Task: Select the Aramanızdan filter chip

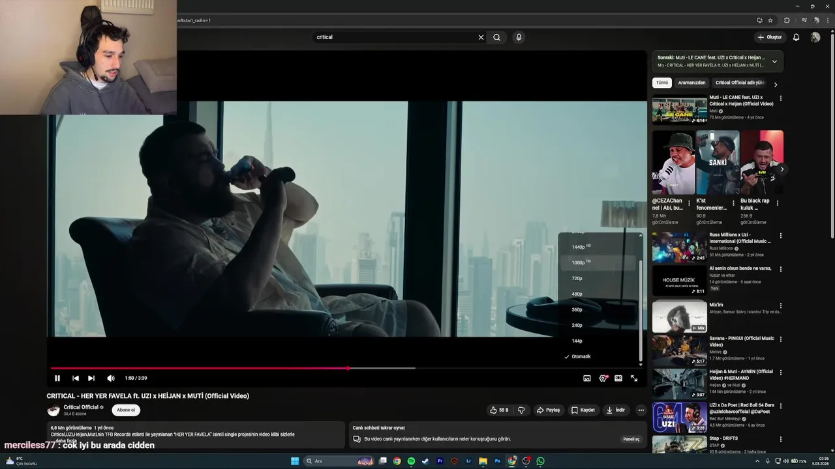Action: (691, 83)
